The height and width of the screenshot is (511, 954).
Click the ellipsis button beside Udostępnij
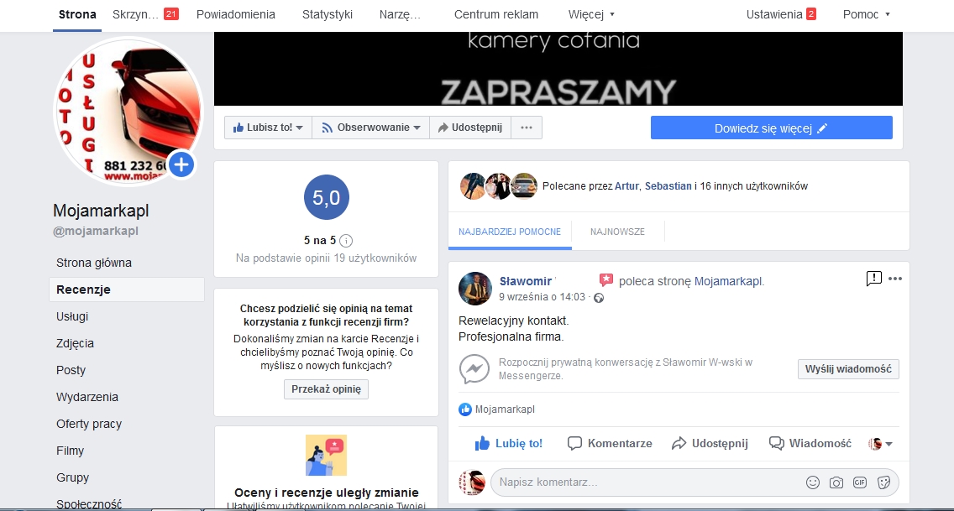pyautogui.click(x=527, y=128)
